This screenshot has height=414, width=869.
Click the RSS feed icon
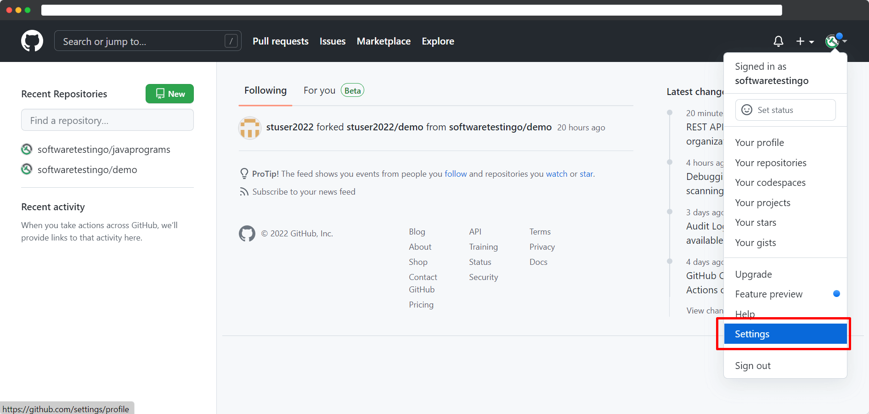244,192
